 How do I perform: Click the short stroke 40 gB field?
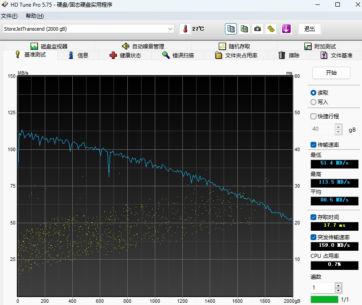[x=323, y=129]
